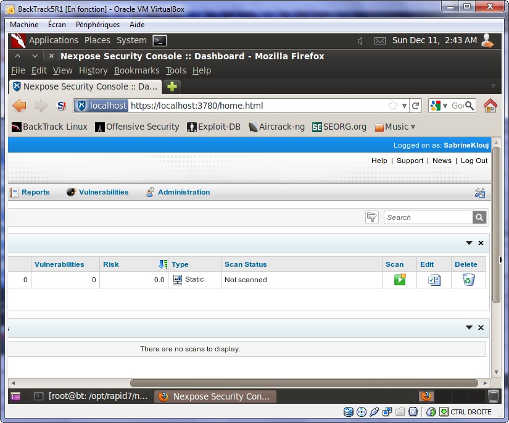Open the URL history dropdown arrow

(404, 106)
